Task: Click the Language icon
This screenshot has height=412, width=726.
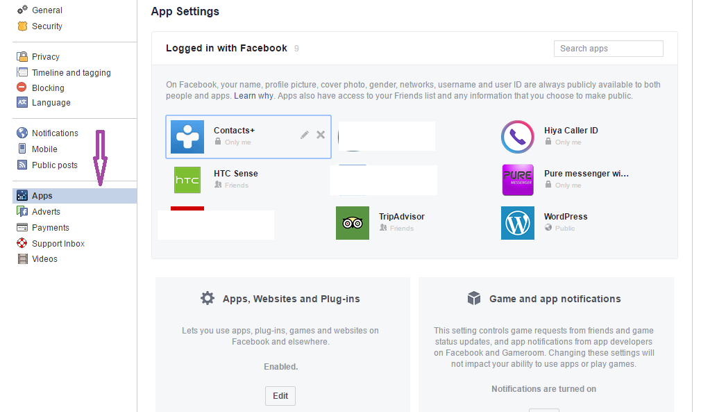Action: coord(22,102)
